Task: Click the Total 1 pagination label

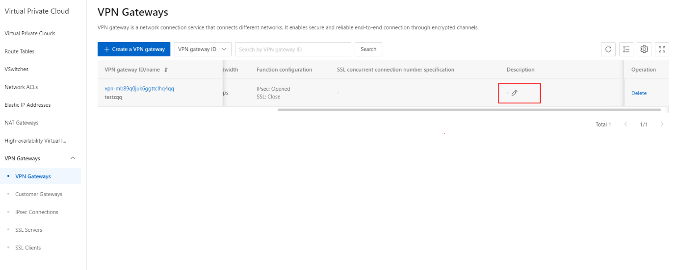Action: click(603, 124)
